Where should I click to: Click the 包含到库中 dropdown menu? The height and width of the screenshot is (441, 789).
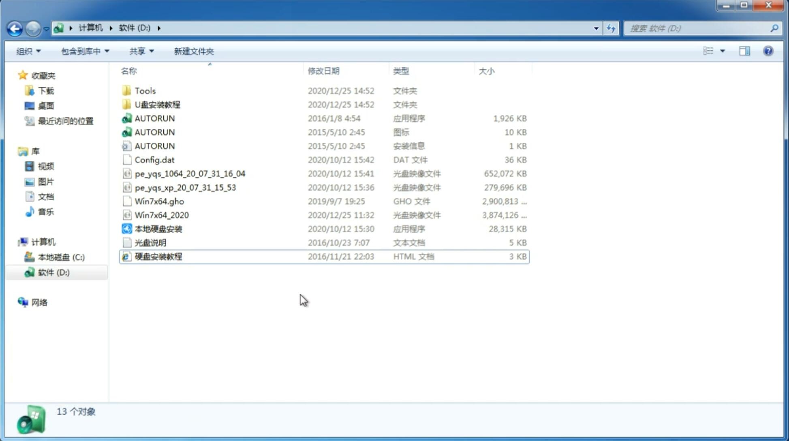click(85, 51)
